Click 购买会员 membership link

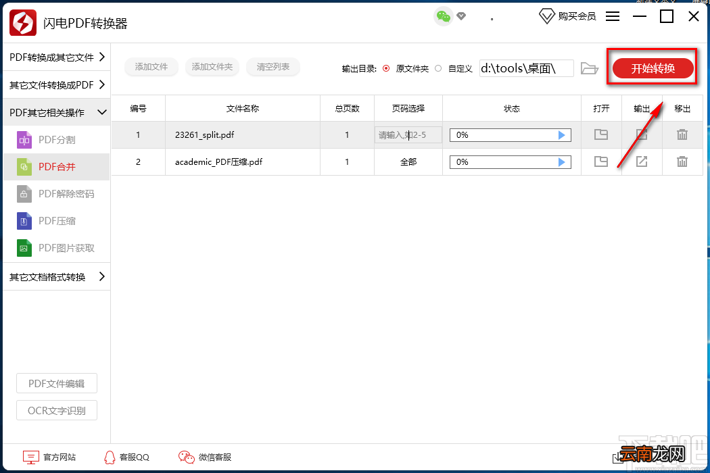coord(567,17)
